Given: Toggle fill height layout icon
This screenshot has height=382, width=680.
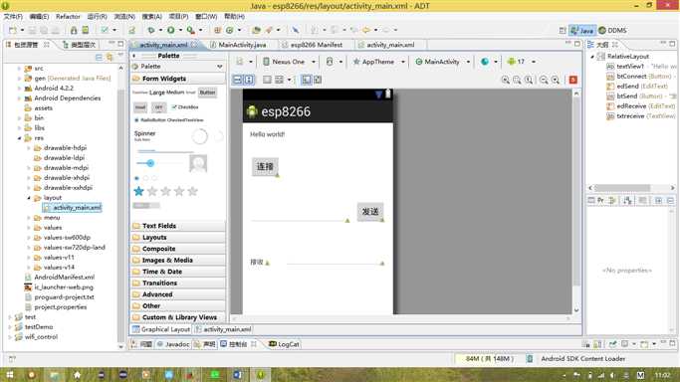Looking at the screenshot, I should click(249, 80).
